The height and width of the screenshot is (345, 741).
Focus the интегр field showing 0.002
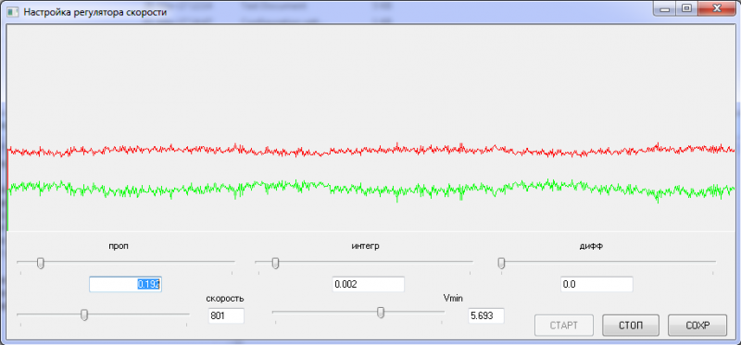[369, 285]
